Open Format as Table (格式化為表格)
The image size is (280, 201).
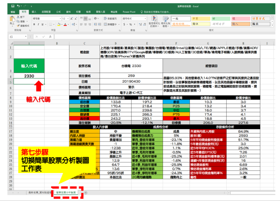[165, 22]
